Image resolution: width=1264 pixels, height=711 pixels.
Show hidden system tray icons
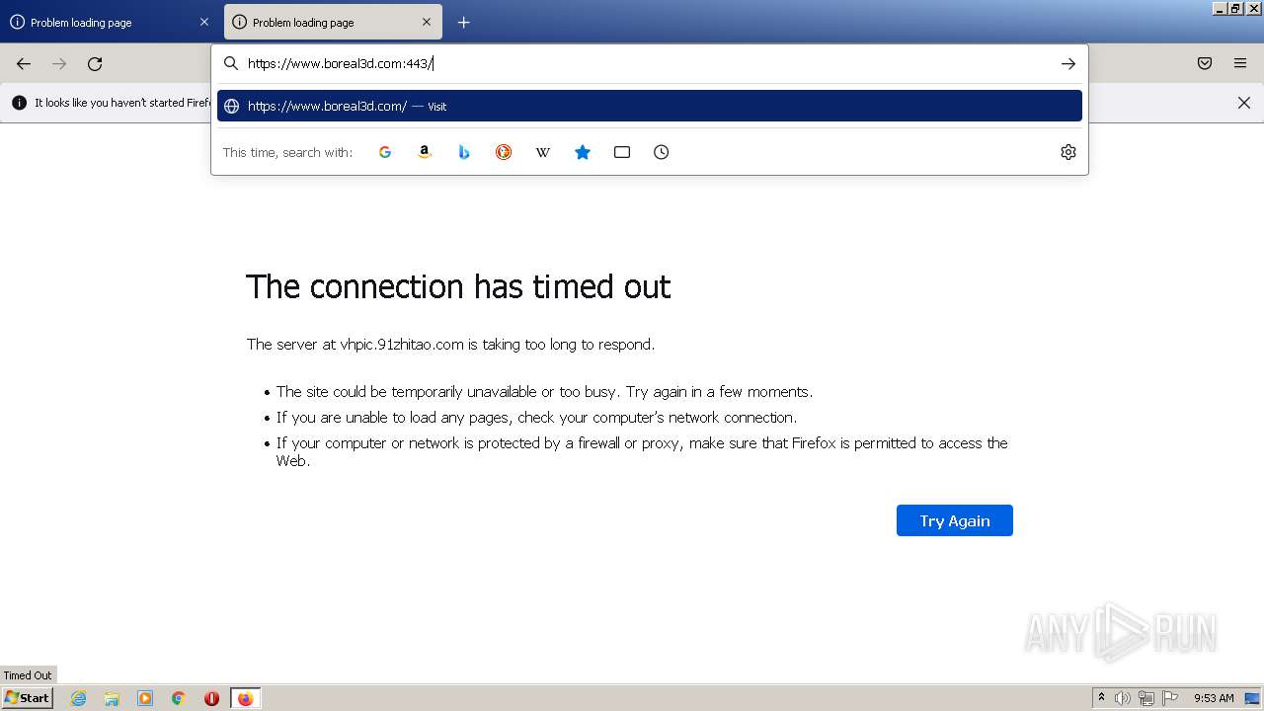pos(1101,698)
